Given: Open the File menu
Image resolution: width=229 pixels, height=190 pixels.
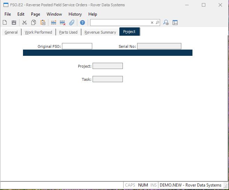Looking at the screenshot, I should coord(8,14).
